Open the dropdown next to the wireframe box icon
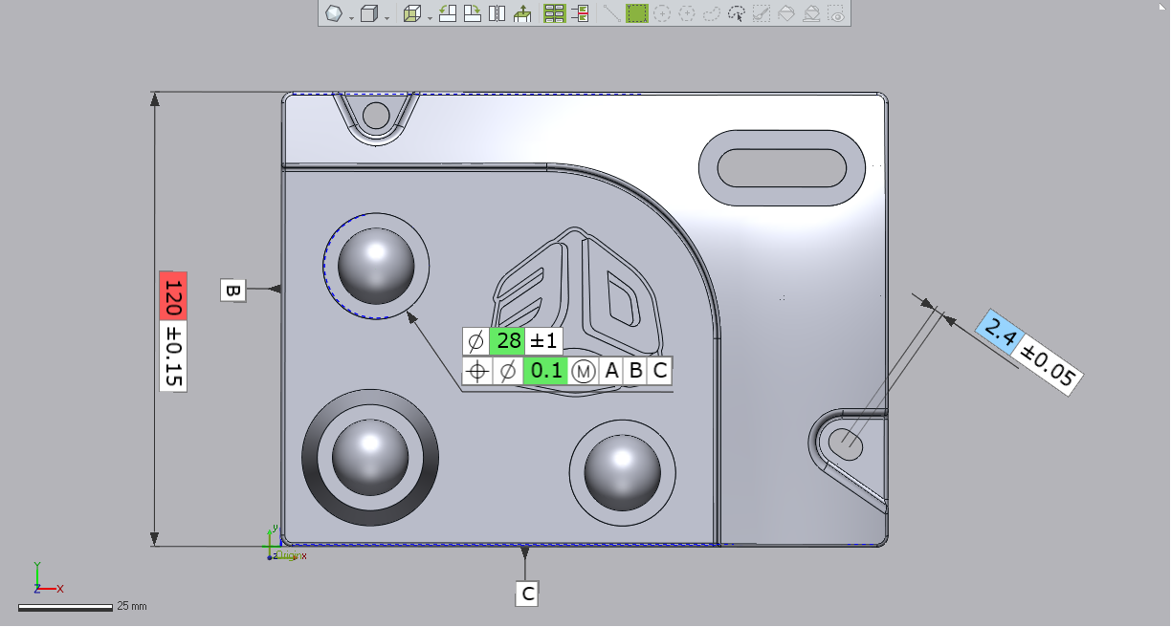Image resolution: width=1171 pixels, height=627 pixels. click(429, 16)
